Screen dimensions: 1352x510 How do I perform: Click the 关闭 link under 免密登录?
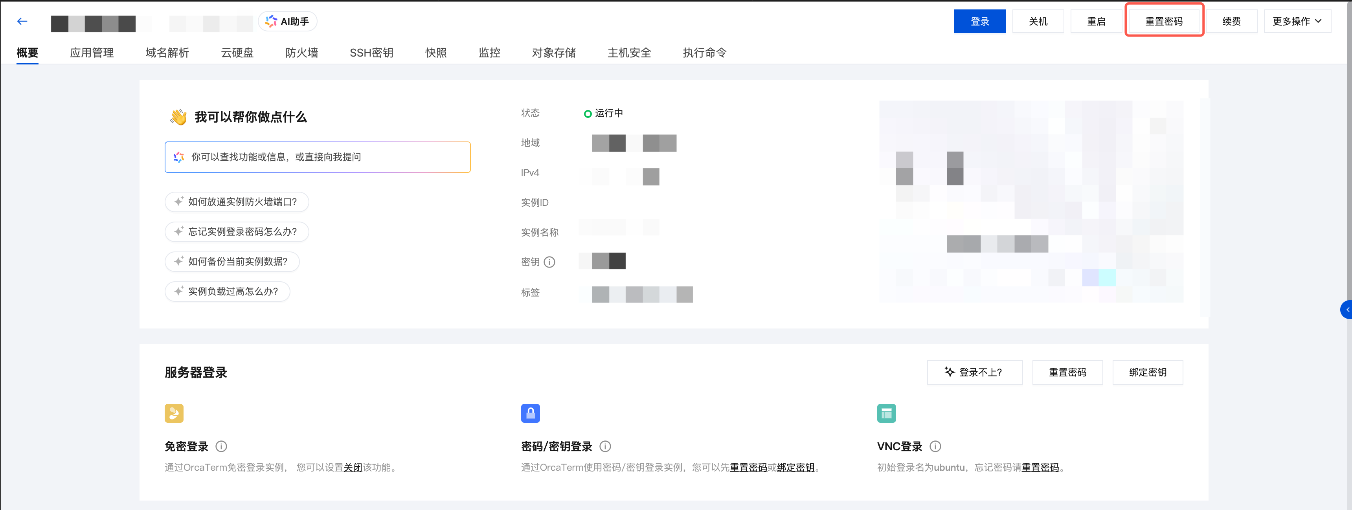click(353, 468)
